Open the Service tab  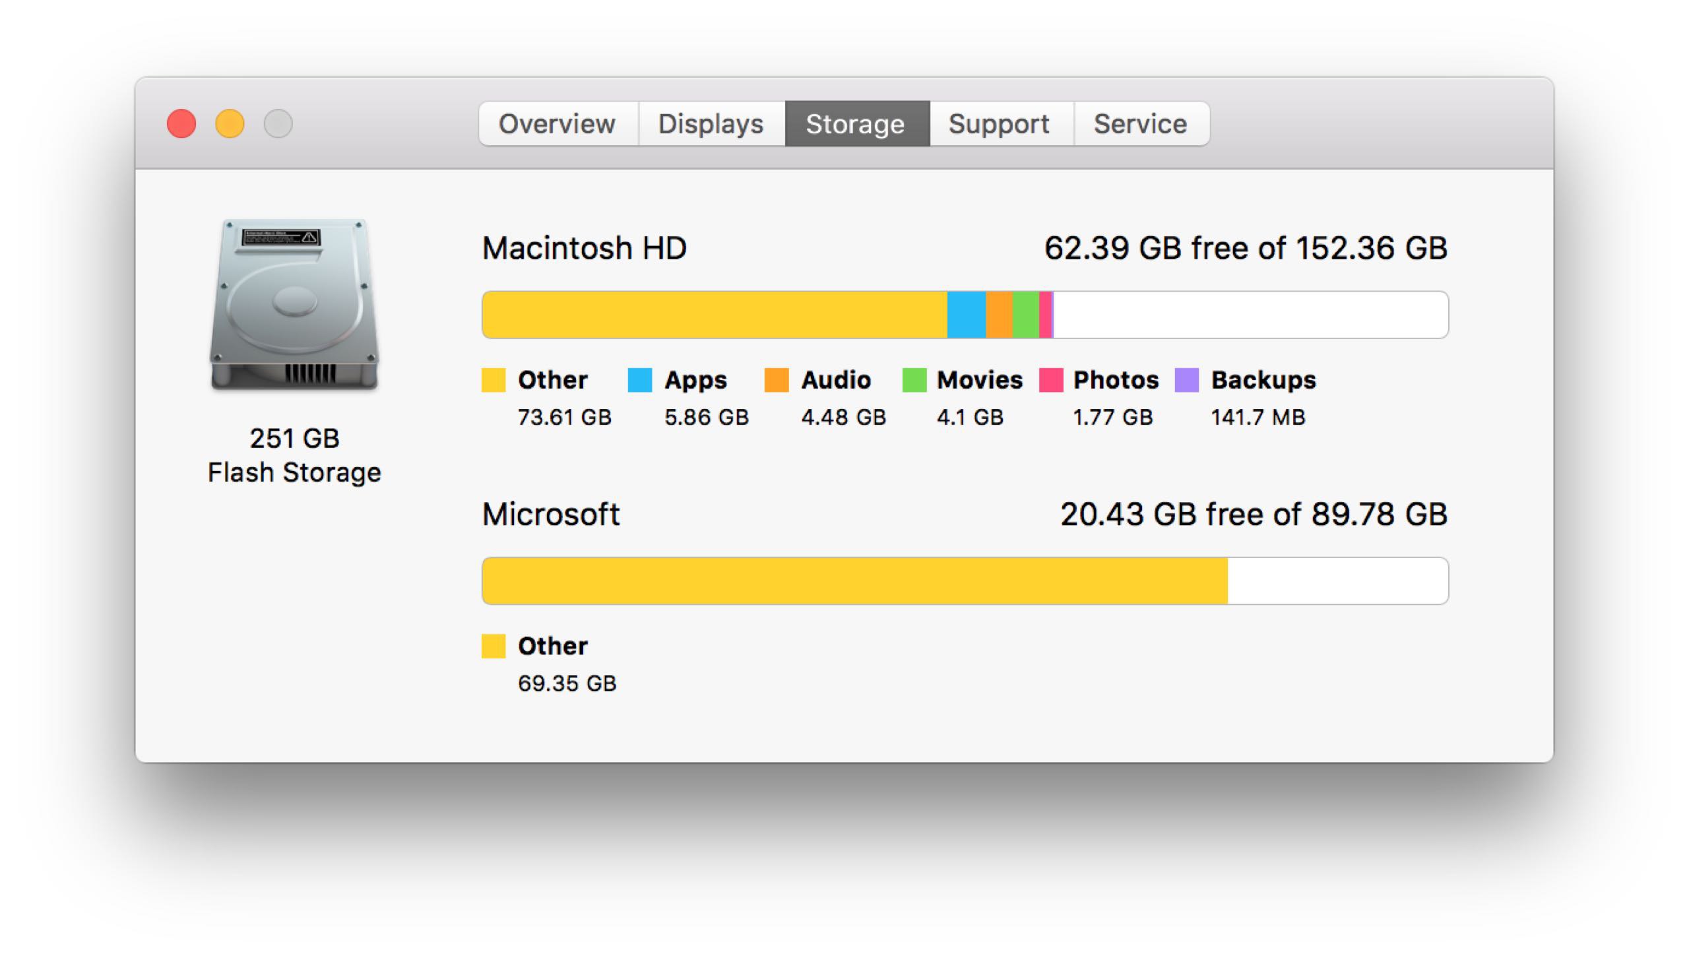coord(1141,124)
